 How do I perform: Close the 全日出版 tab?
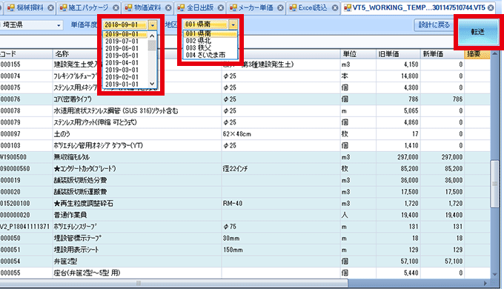click(x=221, y=7)
